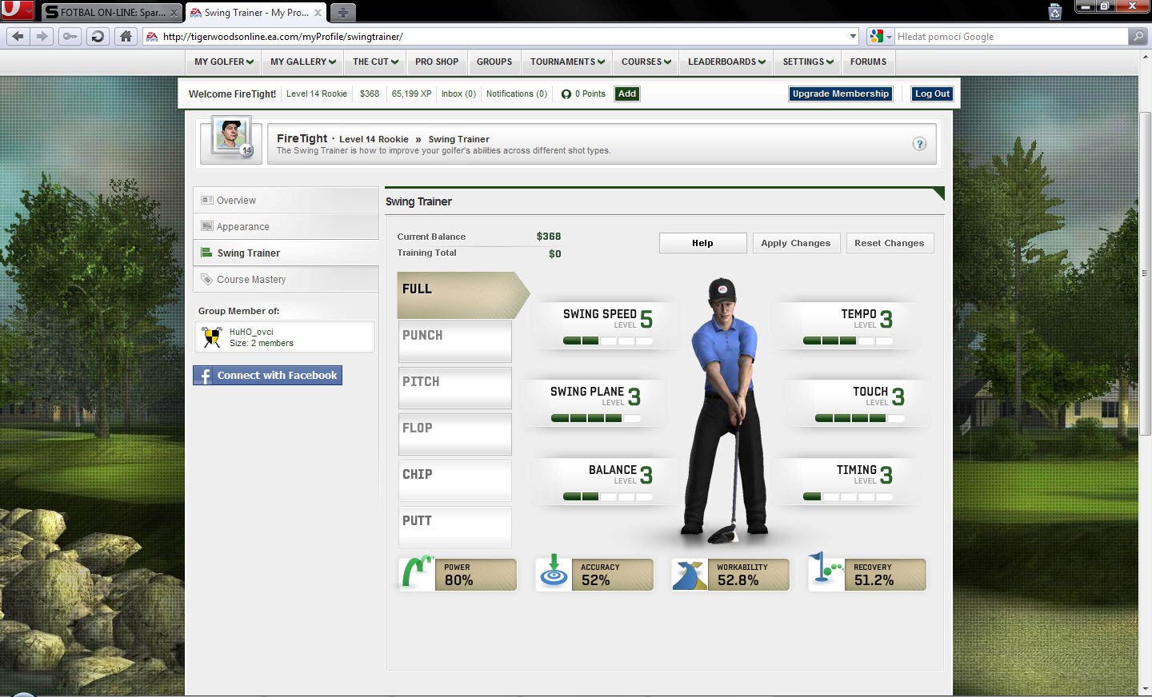Adjust the Tempo level bar
This screenshot has height=697, width=1152.
[848, 341]
